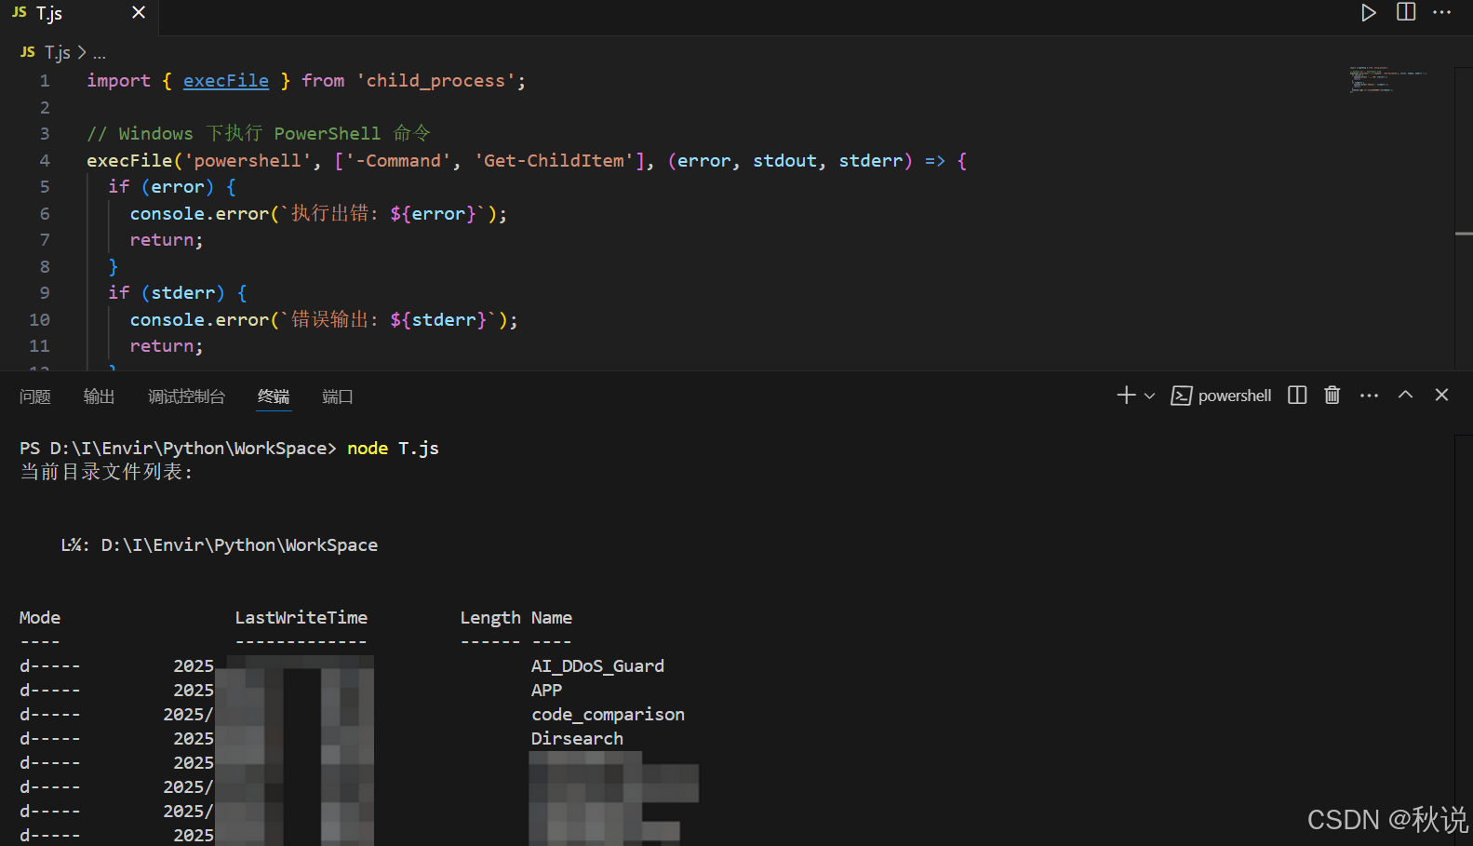Open the 调试控制台 panel tab
1473x846 pixels.
tap(186, 396)
